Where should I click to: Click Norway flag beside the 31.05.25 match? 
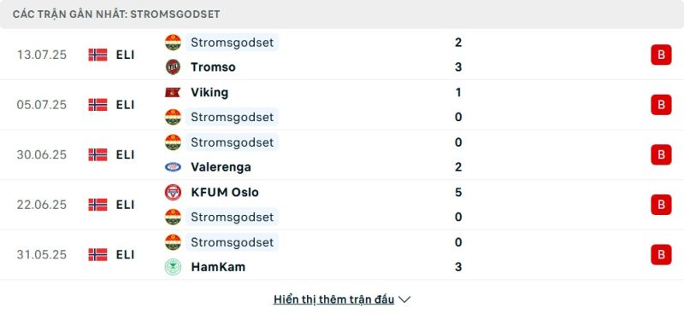[97, 254]
